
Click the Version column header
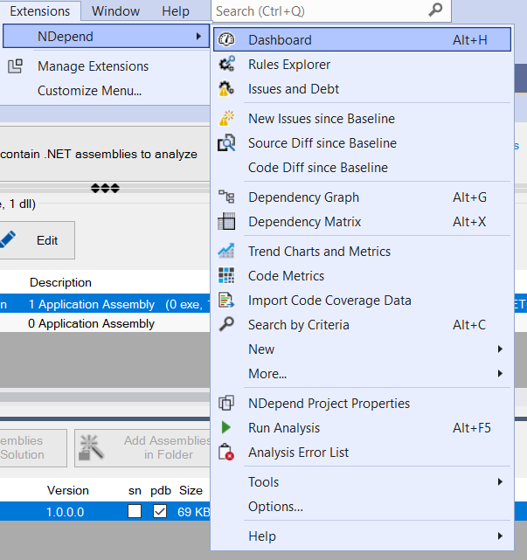point(67,490)
